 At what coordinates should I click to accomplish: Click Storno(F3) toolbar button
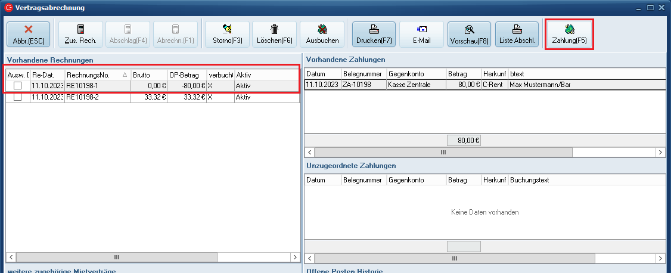227,34
